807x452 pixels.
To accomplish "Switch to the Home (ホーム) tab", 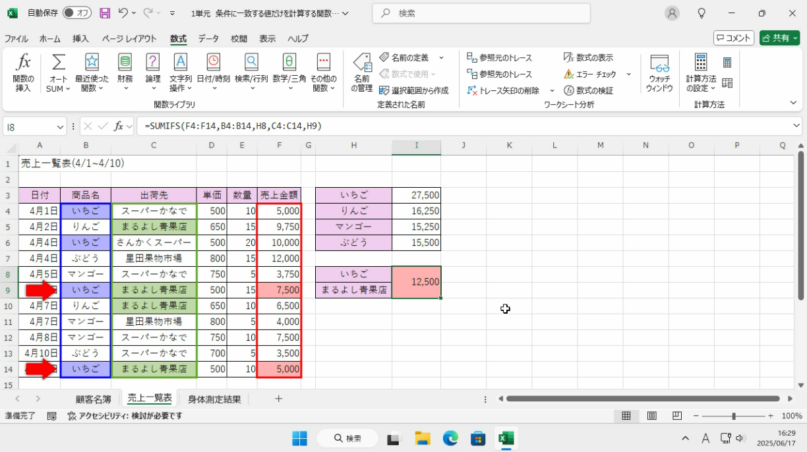I will click(50, 38).
